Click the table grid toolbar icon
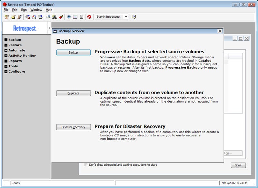Screen dimensions: 258x188 (x=75, y=17)
